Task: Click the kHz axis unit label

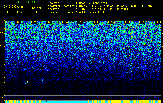Action: [2, 21]
